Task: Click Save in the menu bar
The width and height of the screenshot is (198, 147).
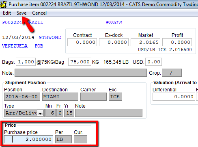Action: 22,13
